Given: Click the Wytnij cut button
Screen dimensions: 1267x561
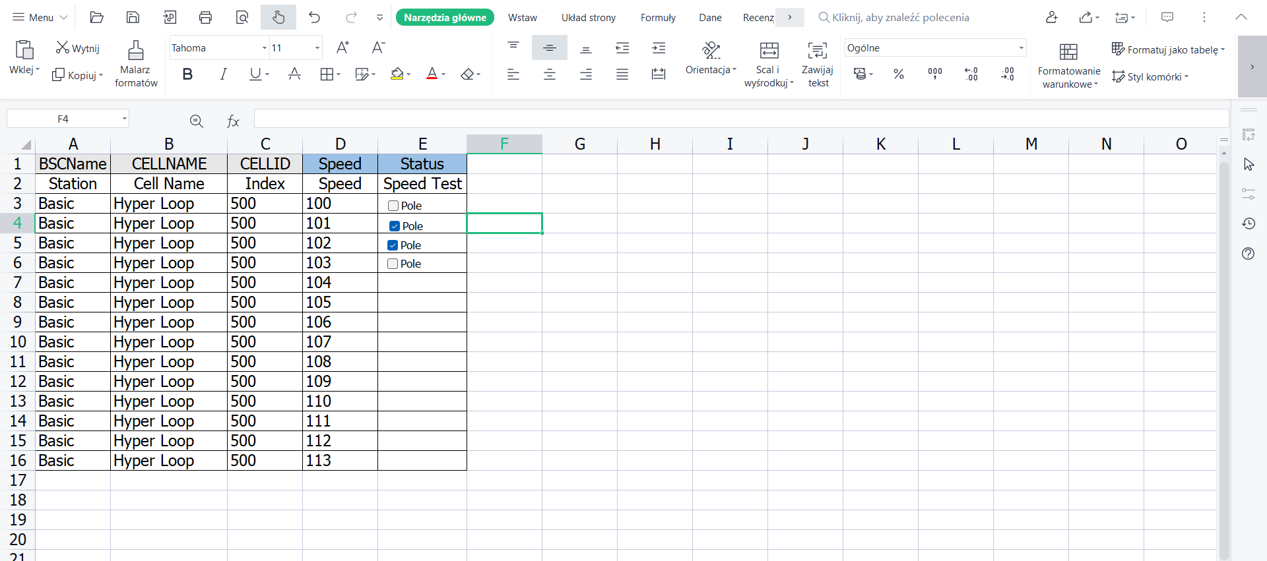Looking at the screenshot, I should pyautogui.click(x=78, y=48).
